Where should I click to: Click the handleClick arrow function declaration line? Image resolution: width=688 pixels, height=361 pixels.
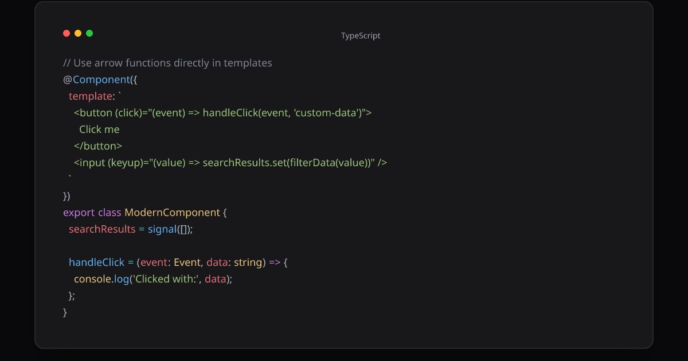pos(178,262)
